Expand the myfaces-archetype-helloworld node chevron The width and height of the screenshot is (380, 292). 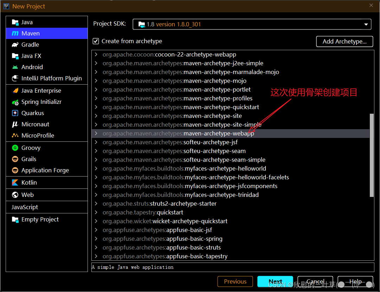(x=96, y=168)
